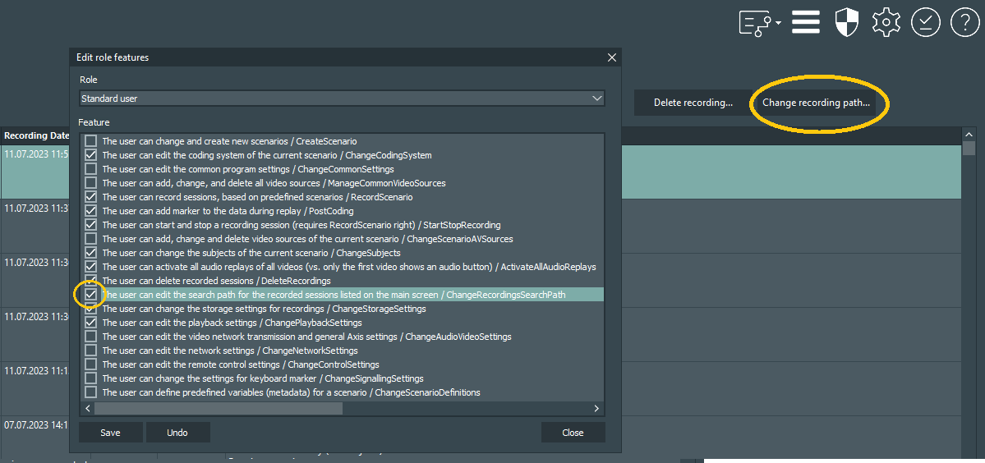This screenshot has height=463, width=985.
Task: Select the 'delete recorded sessions / DeleteRecordings' row
Action: pos(343,281)
